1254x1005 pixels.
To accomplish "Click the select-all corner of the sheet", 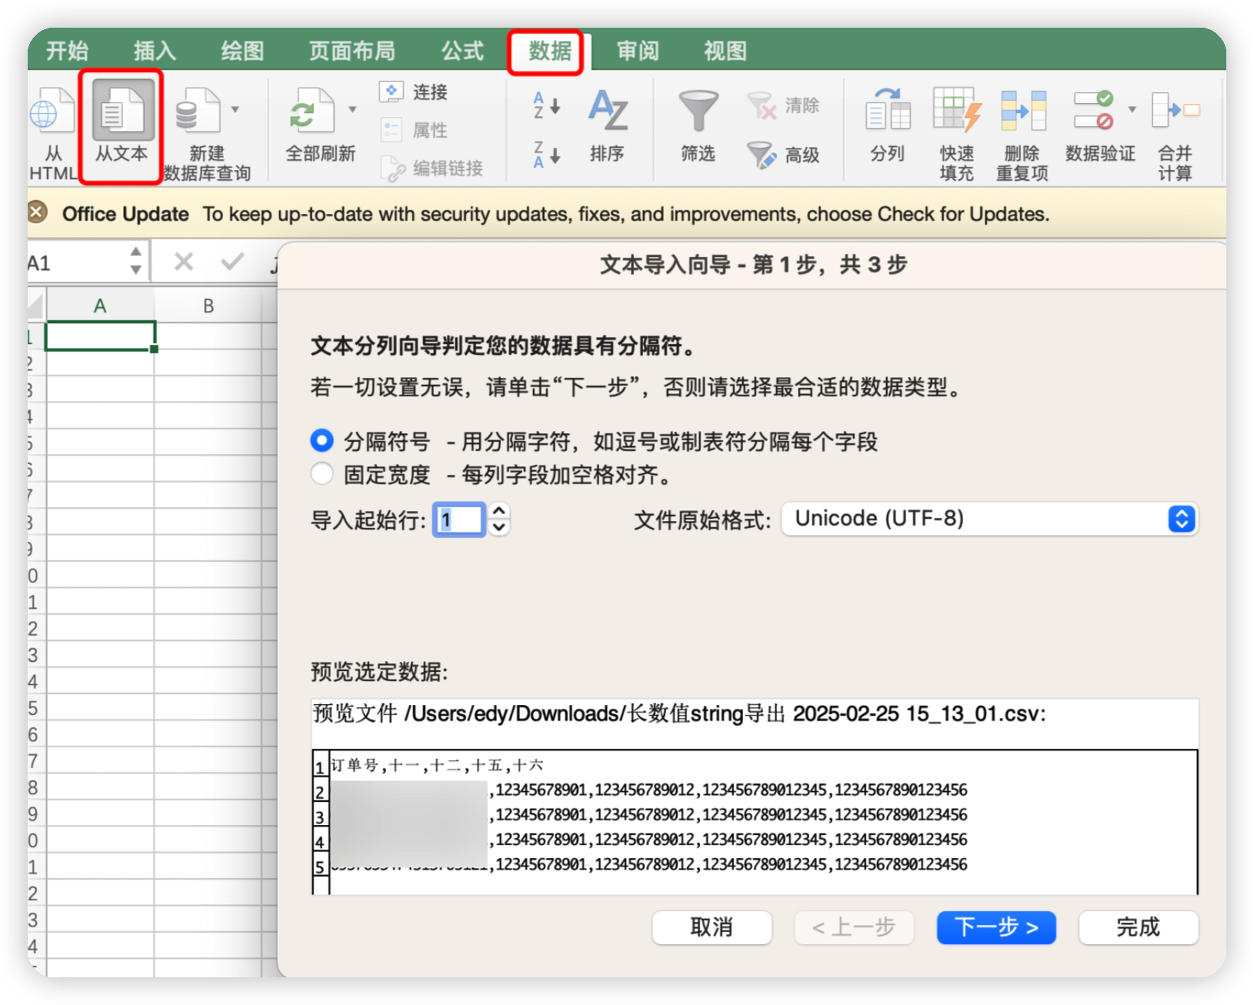I will pyautogui.click(x=36, y=306).
